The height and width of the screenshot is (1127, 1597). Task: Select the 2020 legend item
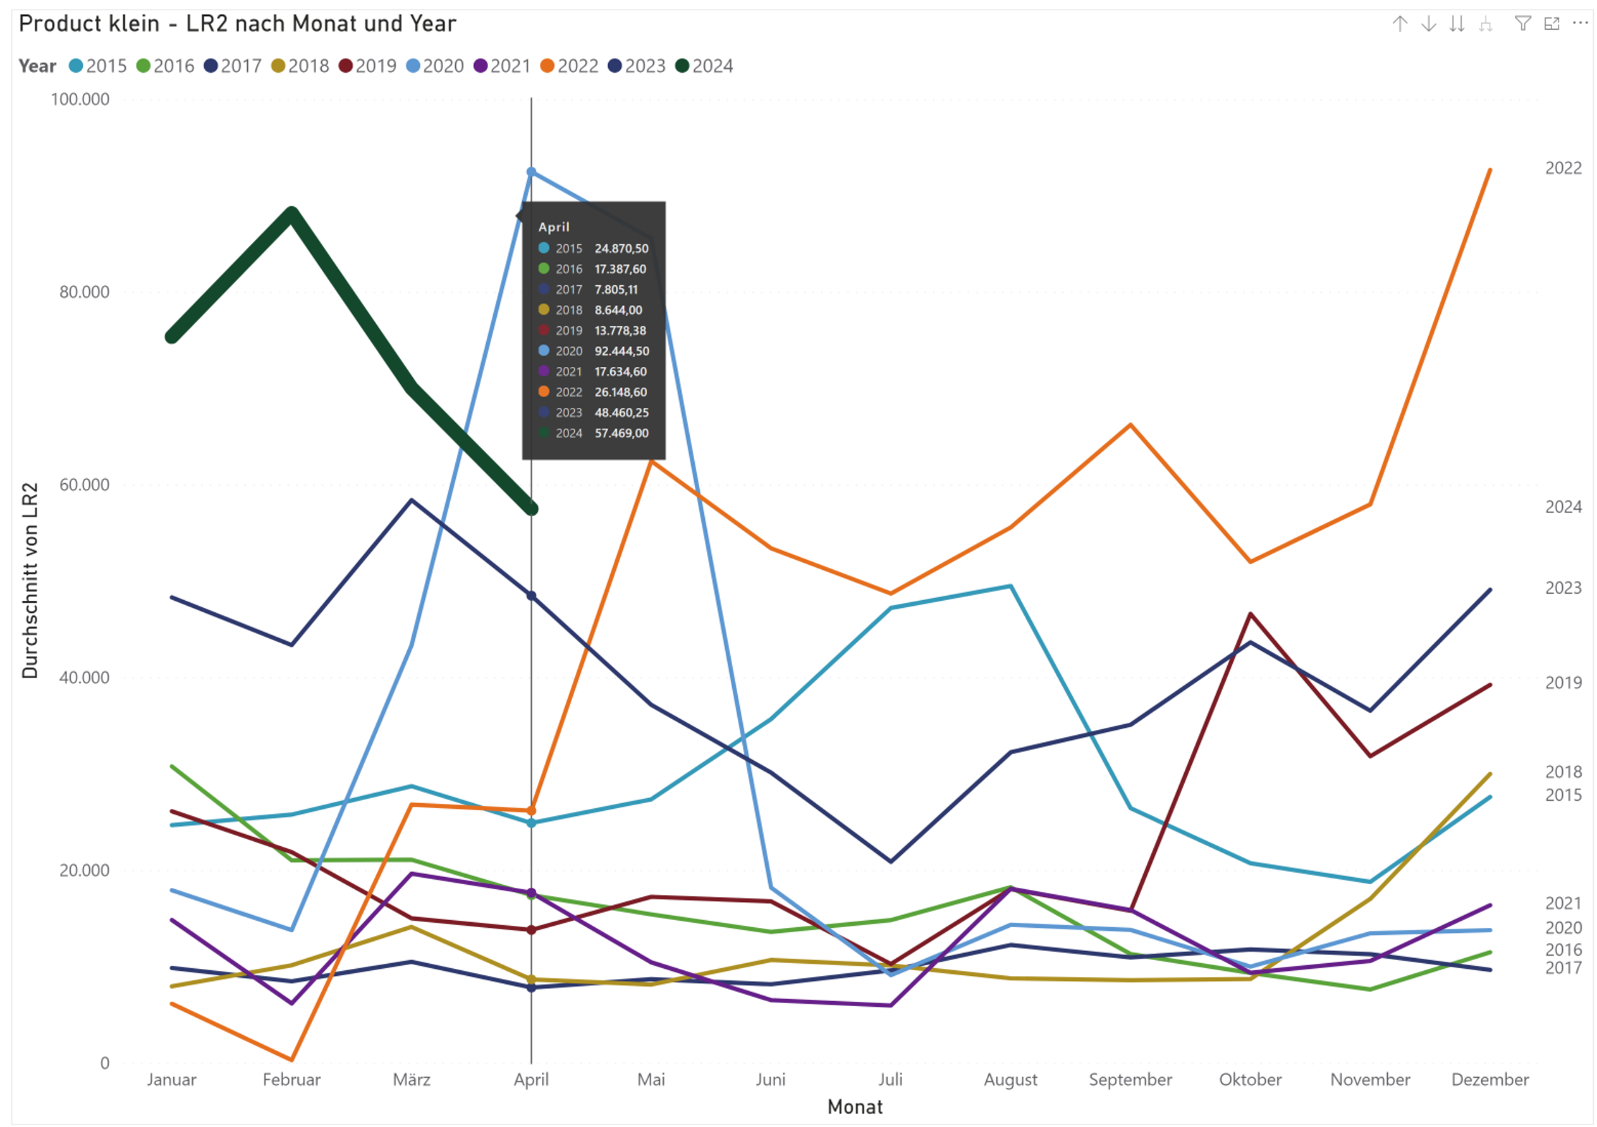(x=436, y=66)
